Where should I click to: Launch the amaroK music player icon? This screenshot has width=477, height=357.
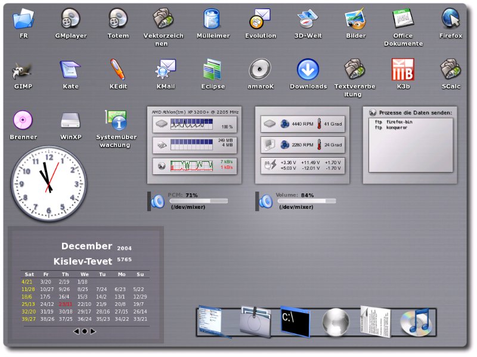(260, 69)
